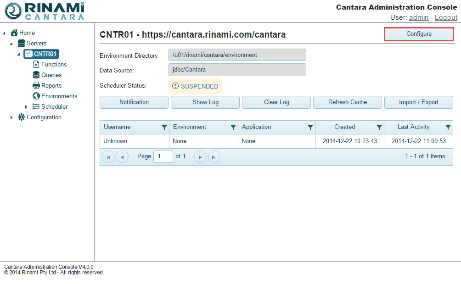Expand the Configuration tree node
Image resolution: width=461 pixels, height=284 pixels.
point(11,117)
